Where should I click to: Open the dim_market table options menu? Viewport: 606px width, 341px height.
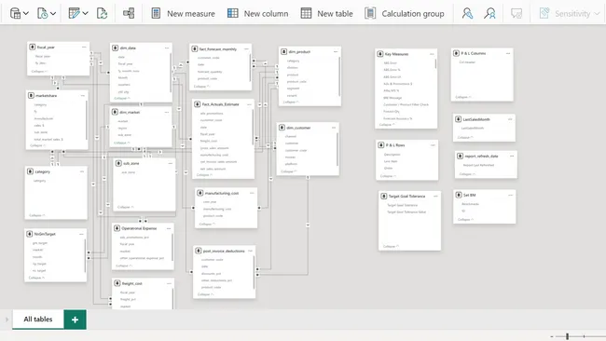[x=167, y=113]
